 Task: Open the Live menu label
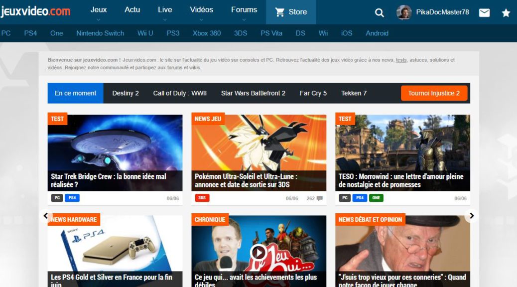pyautogui.click(x=165, y=10)
